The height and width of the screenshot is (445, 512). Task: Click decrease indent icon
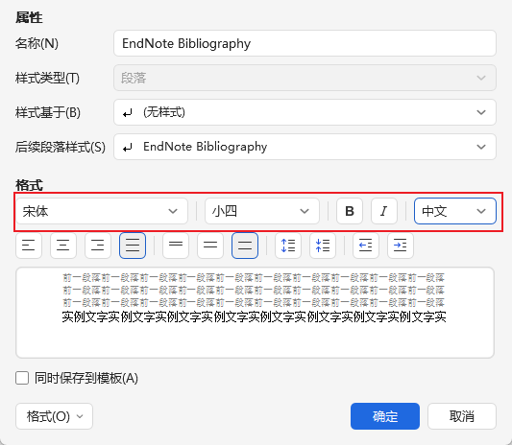(x=366, y=246)
